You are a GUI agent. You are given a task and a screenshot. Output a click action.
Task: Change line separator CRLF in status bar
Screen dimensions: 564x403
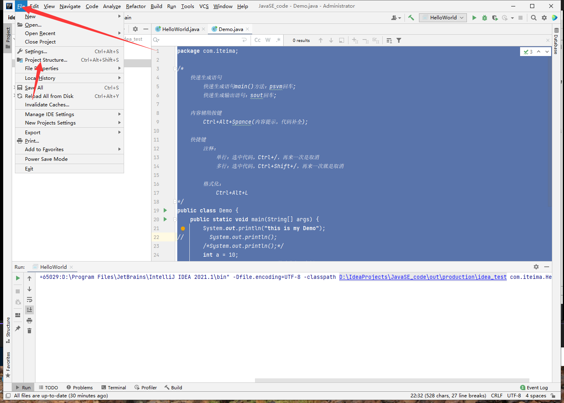click(497, 396)
